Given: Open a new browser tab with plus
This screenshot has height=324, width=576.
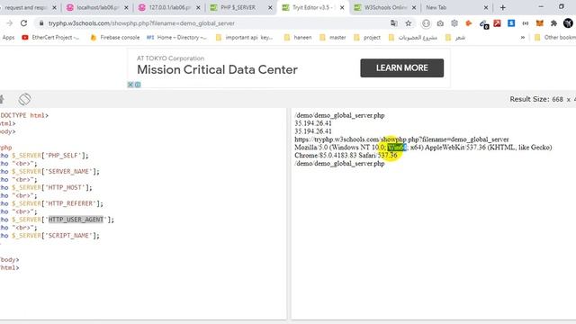Looking at the screenshot, I should [x=502, y=7].
